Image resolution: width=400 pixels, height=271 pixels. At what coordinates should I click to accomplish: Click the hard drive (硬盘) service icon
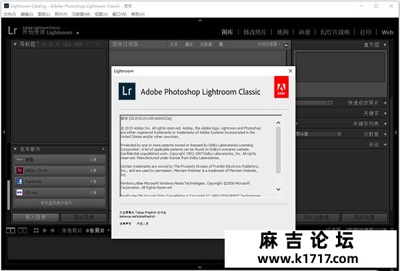19,160
